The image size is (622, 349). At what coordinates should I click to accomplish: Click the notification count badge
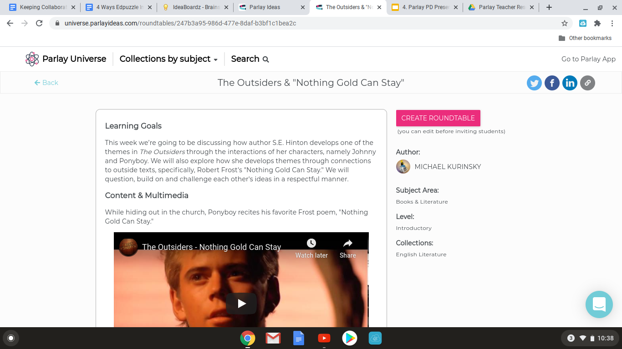coord(571,338)
